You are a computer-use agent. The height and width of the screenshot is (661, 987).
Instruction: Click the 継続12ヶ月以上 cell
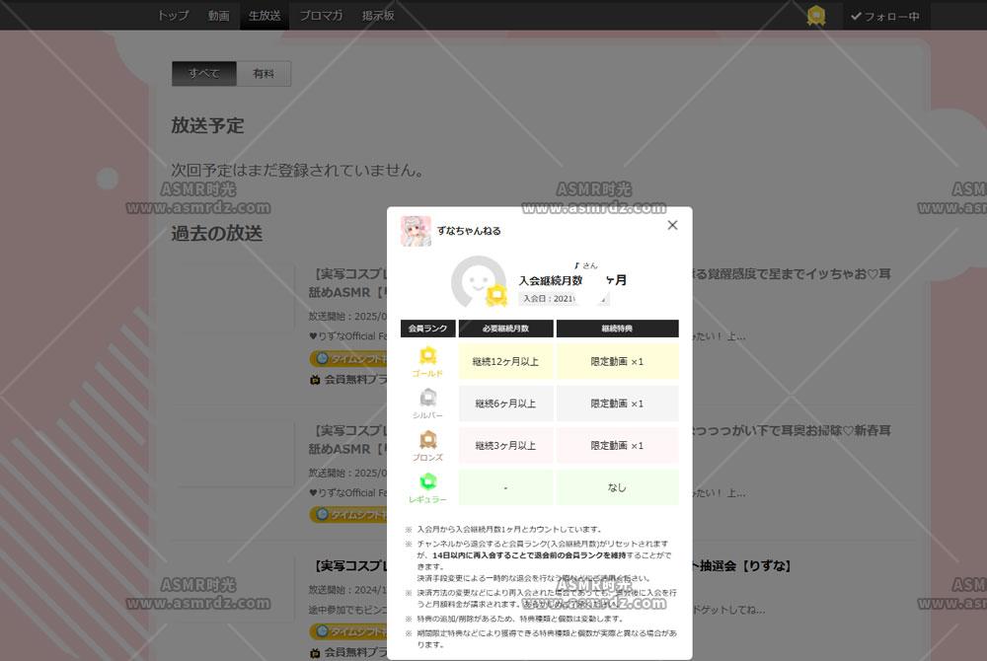[505, 362]
